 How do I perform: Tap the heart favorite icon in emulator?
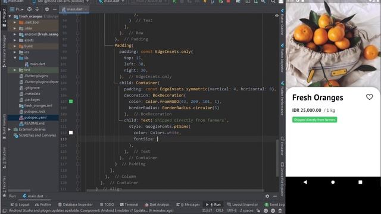(x=369, y=97)
